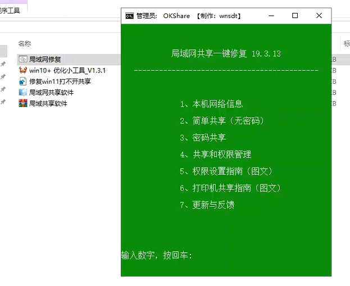Click the 修复win11打不开共享 file icon
This screenshot has height=286, width=350.
pos(23,81)
